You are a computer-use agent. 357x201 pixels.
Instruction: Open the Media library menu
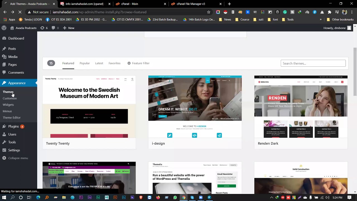[x=13, y=57]
